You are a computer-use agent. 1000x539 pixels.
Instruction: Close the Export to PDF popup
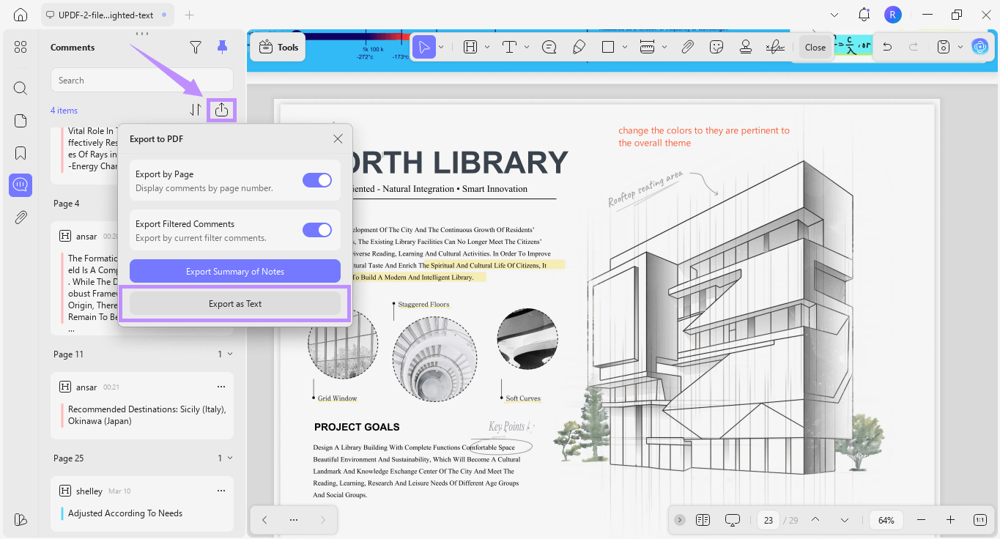click(x=338, y=138)
